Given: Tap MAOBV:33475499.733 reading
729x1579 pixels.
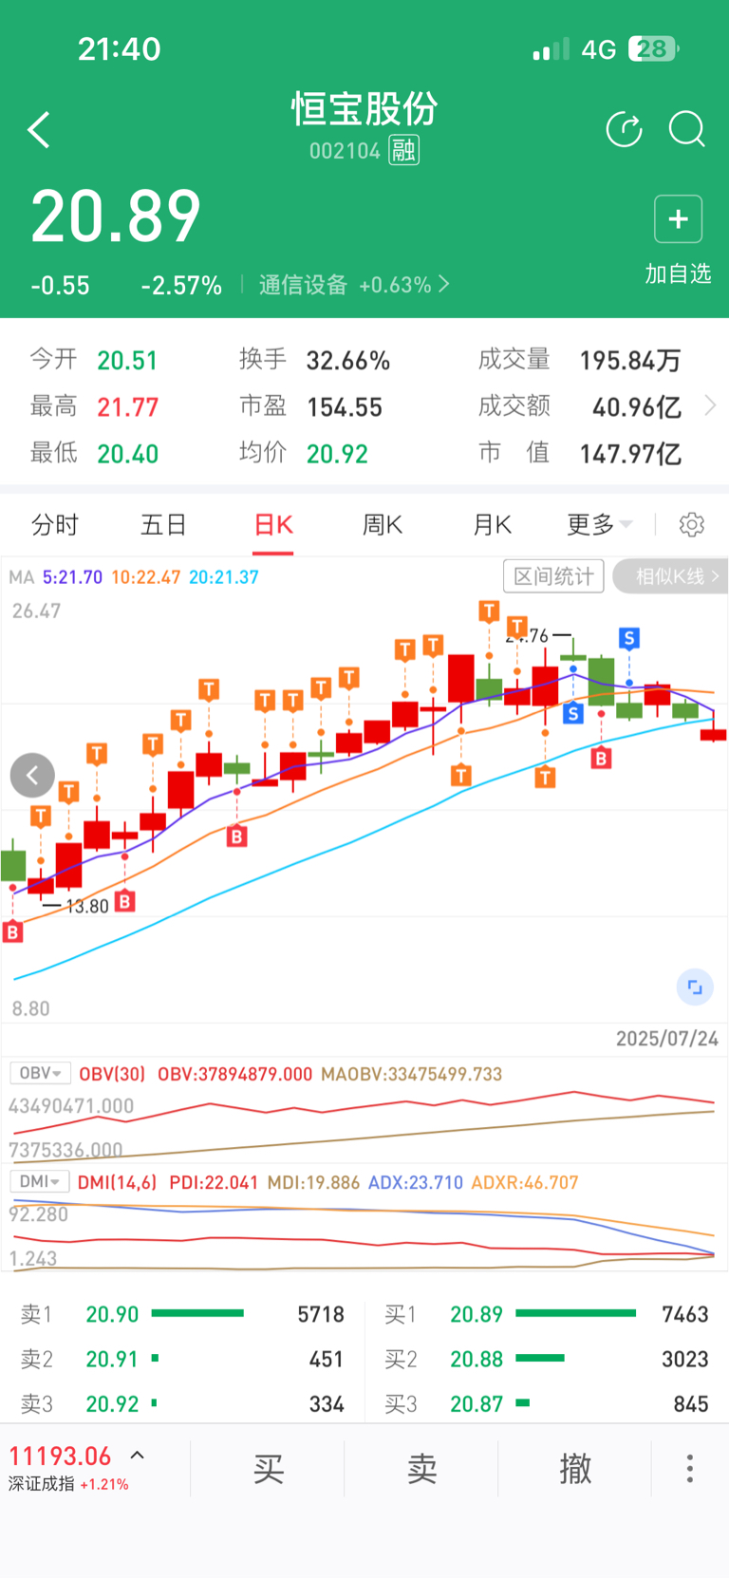Looking at the screenshot, I should (411, 1074).
